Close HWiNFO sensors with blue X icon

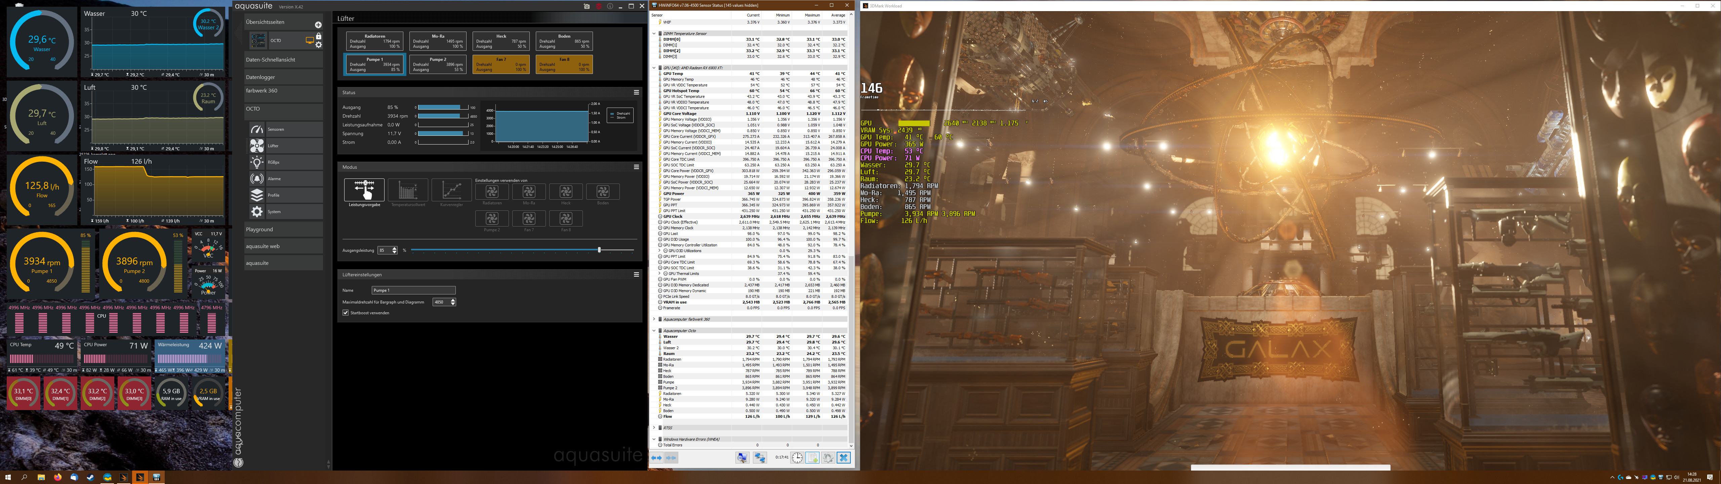844,458
